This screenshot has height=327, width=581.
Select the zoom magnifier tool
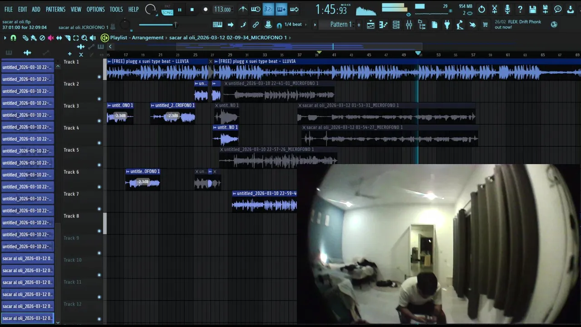[84, 38]
